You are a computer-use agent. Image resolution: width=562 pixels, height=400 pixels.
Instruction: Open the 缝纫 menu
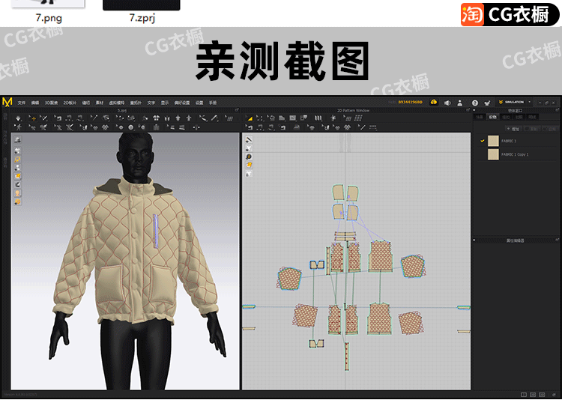tap(86, 103)
